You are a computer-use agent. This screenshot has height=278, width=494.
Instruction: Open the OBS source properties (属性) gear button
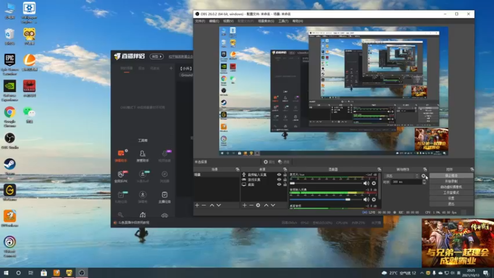click(269, 162)
